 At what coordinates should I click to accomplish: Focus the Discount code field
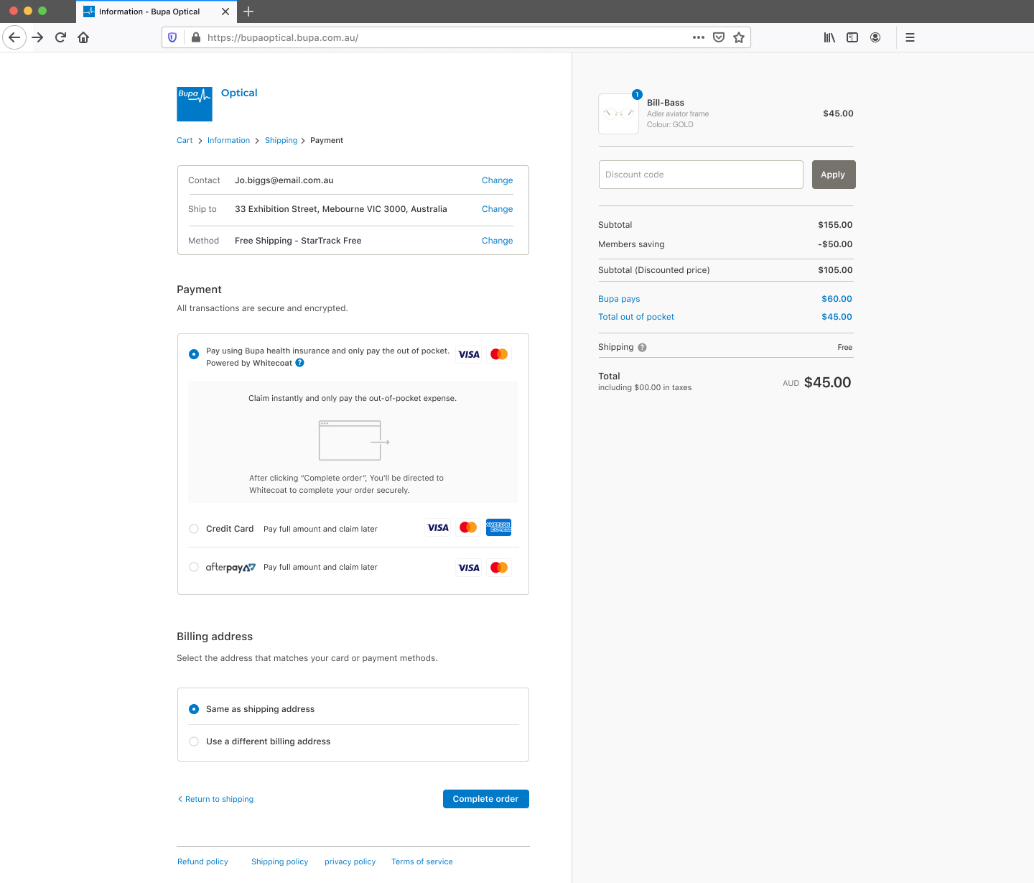tap(701, 175)
